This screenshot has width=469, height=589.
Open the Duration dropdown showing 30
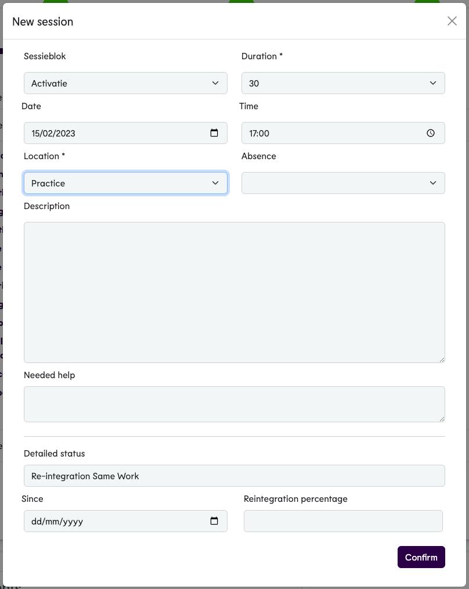(x=334, y=83)
